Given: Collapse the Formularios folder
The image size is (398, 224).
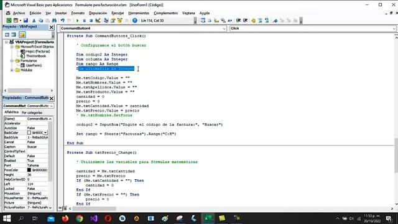Looking at the screenshot, I should coord(12,61).
